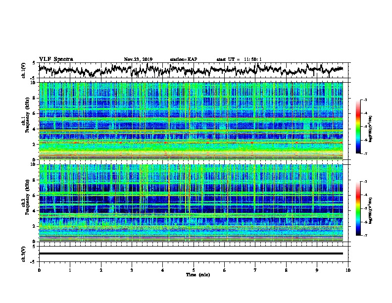This screenshot has width=392, height=303.
Task: Click the ch.2 spectrogram panel
Action: [x=191, y=203]
